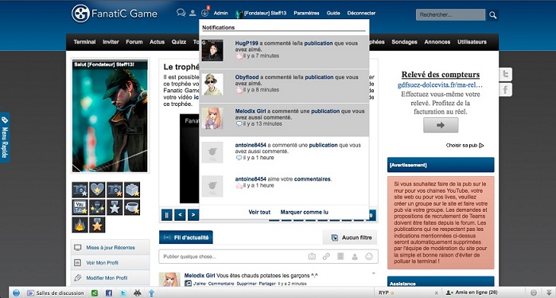Screen dimensions: 556x298
Task: Open the Facebook side tab icon
Action: [505, 89]
